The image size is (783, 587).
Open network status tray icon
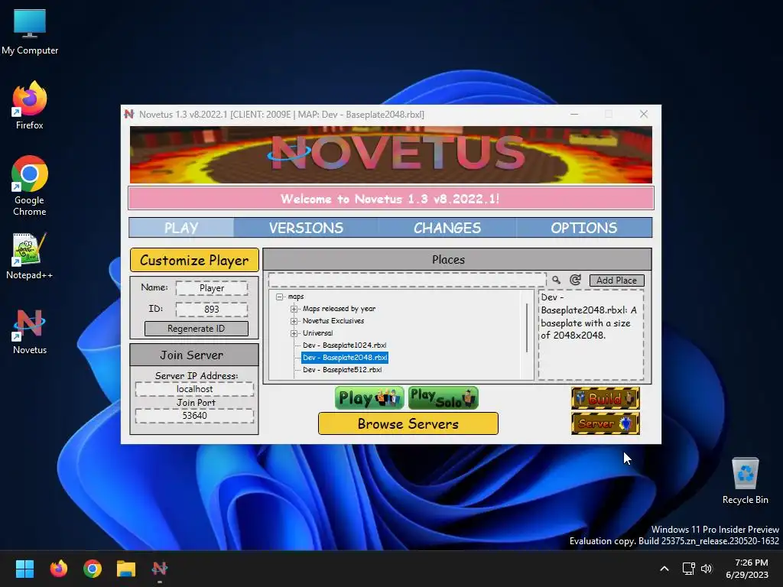[x=689, y=569]
